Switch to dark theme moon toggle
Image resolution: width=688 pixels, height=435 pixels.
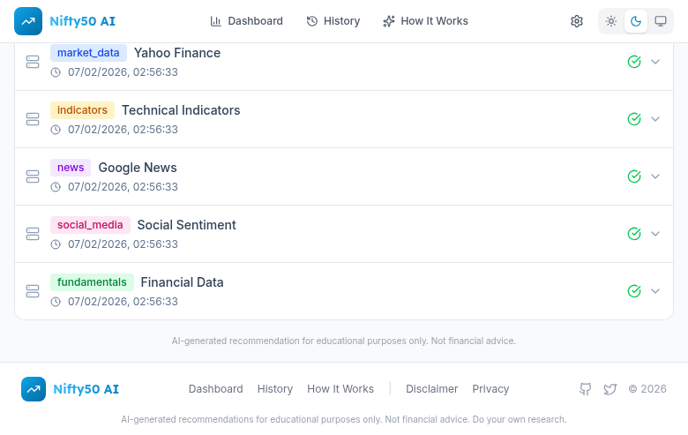636,21
